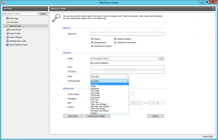The width and height of the screenshot is (218, 140).
Task: Click the Search for text field
Action: click(x=128, y=34)
